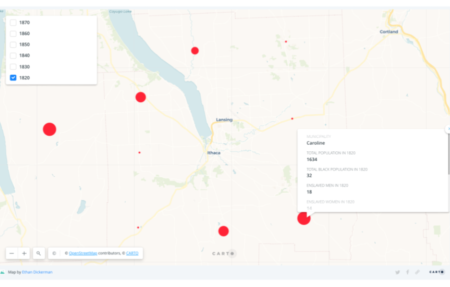Zoom out with the minus button
The image size is (450, 287).
11,254
